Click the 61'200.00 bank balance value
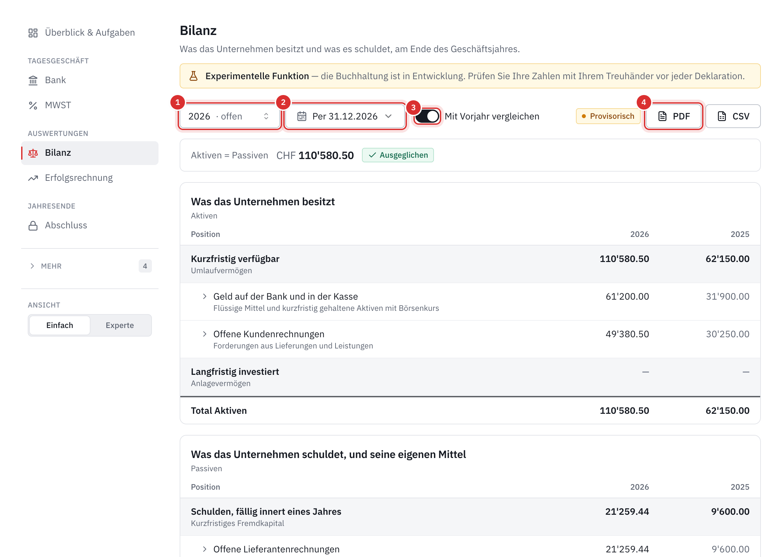The height and width of the screenshot is (557, 782). click(627, 296)
